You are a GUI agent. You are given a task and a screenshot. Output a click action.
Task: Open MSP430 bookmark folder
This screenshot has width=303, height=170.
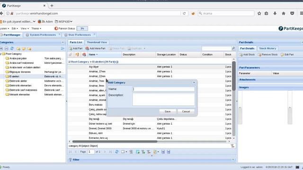click(63, 21)
